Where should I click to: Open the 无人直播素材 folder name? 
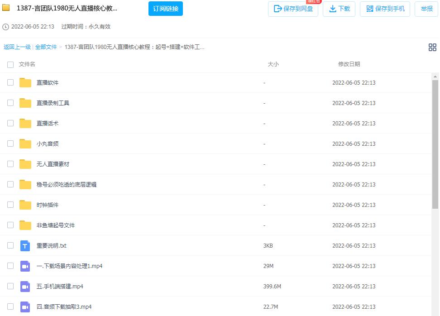coord(53,164)
